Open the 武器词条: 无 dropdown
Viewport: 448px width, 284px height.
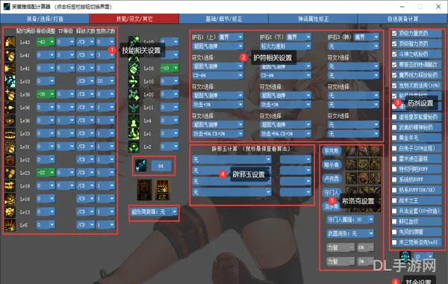350,233
